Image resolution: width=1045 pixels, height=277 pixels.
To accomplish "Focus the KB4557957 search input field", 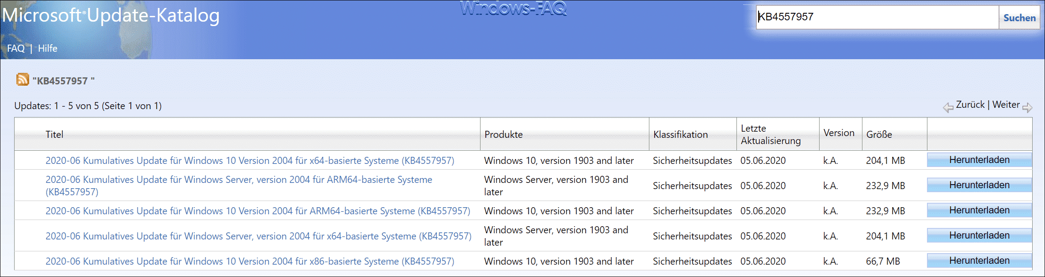I will pyautogui.click(x=877, y=17).
